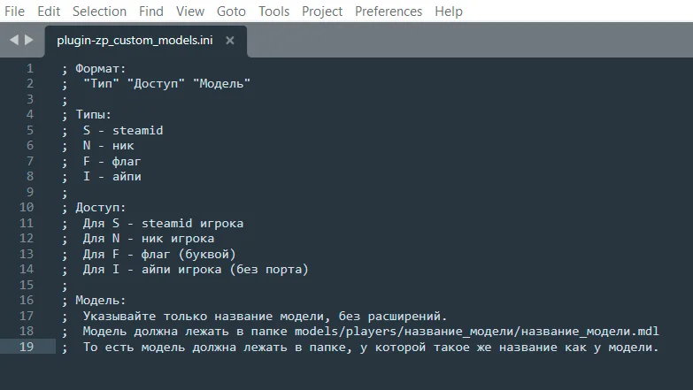
Task: Click the previous tab left arrow
Action: [x=14, y=40]
